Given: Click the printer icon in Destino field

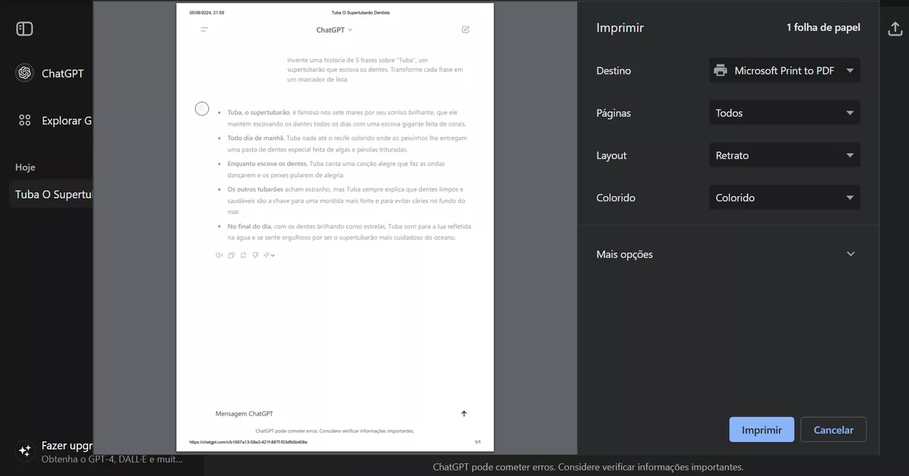Looking at the screenshot, I should [x=720, y=70].
